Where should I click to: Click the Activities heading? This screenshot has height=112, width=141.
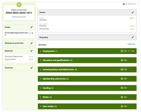pyautogui.click(x=42, y=45)
